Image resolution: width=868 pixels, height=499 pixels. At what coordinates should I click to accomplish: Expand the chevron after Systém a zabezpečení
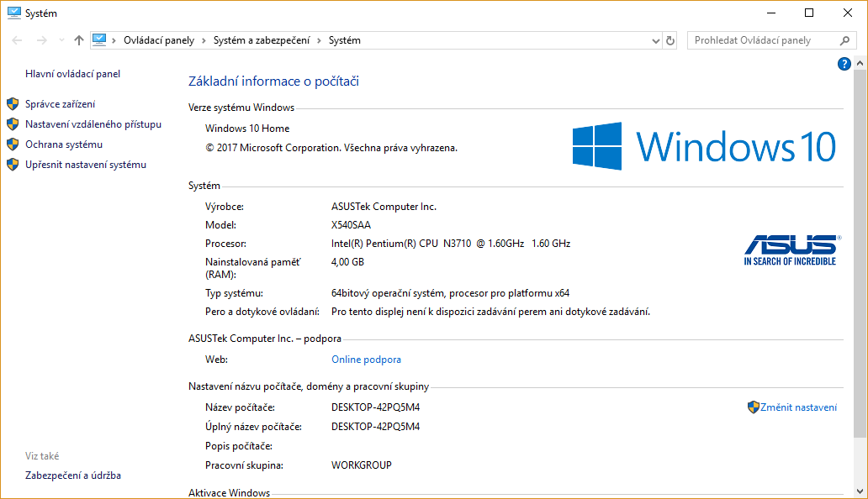tap(319, 40)
